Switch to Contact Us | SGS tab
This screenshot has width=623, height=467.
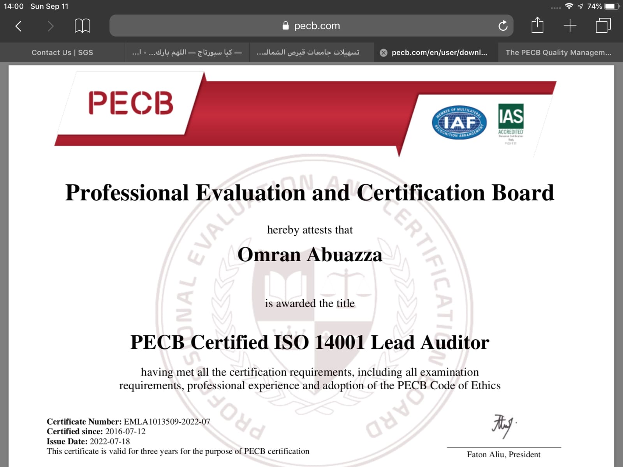62,53
